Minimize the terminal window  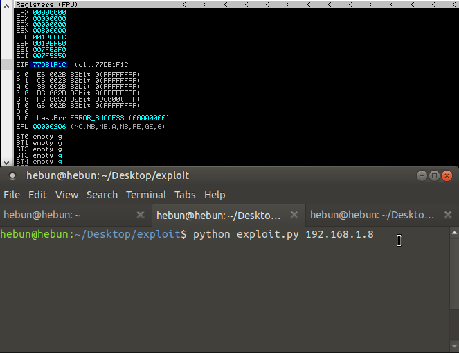click(422, 175)
